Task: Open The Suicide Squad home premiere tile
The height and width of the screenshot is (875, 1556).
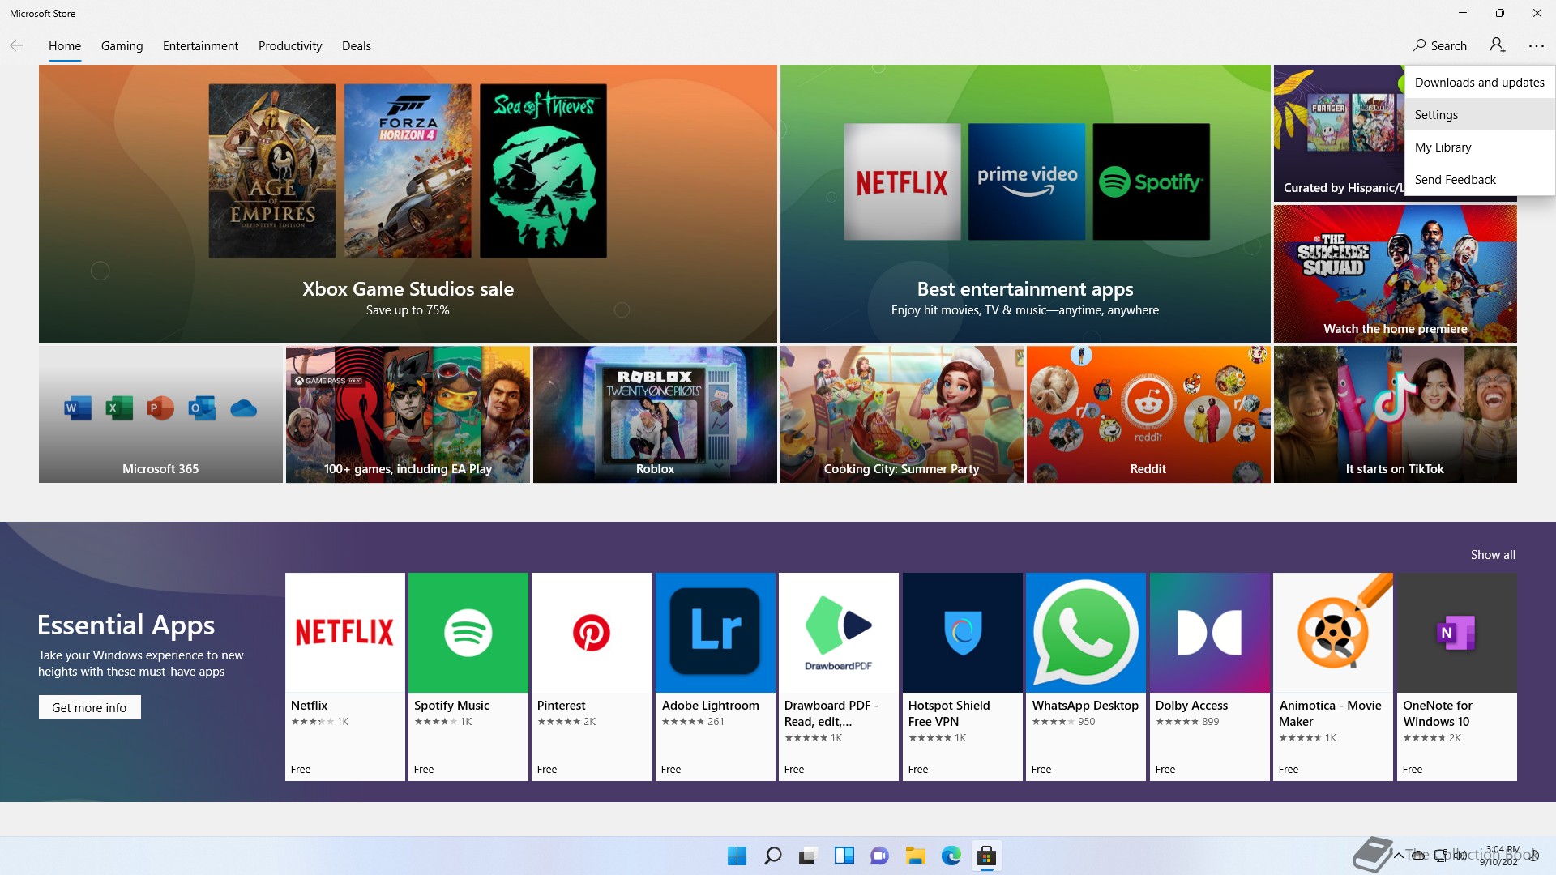Action: tap(1395, 273)
